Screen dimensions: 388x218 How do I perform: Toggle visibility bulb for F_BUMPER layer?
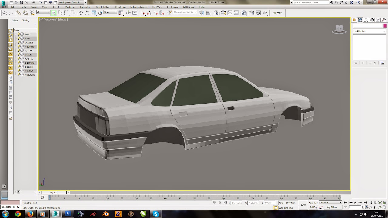click(x=18, y=46)
